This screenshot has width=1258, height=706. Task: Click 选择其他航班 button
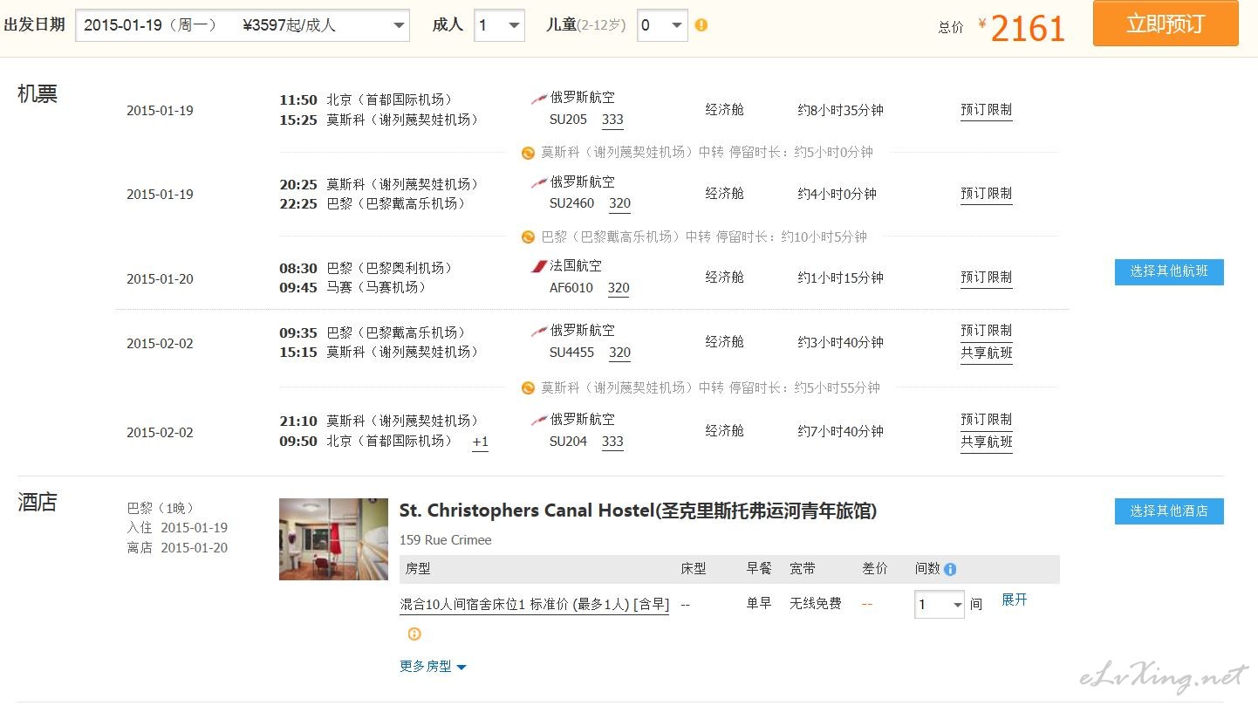[1169, 271]
